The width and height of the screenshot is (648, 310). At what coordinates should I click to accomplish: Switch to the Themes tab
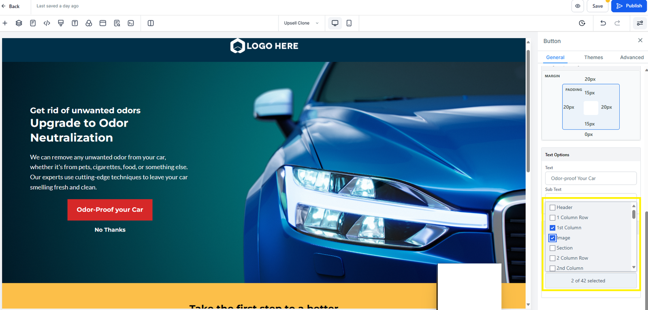593,57
